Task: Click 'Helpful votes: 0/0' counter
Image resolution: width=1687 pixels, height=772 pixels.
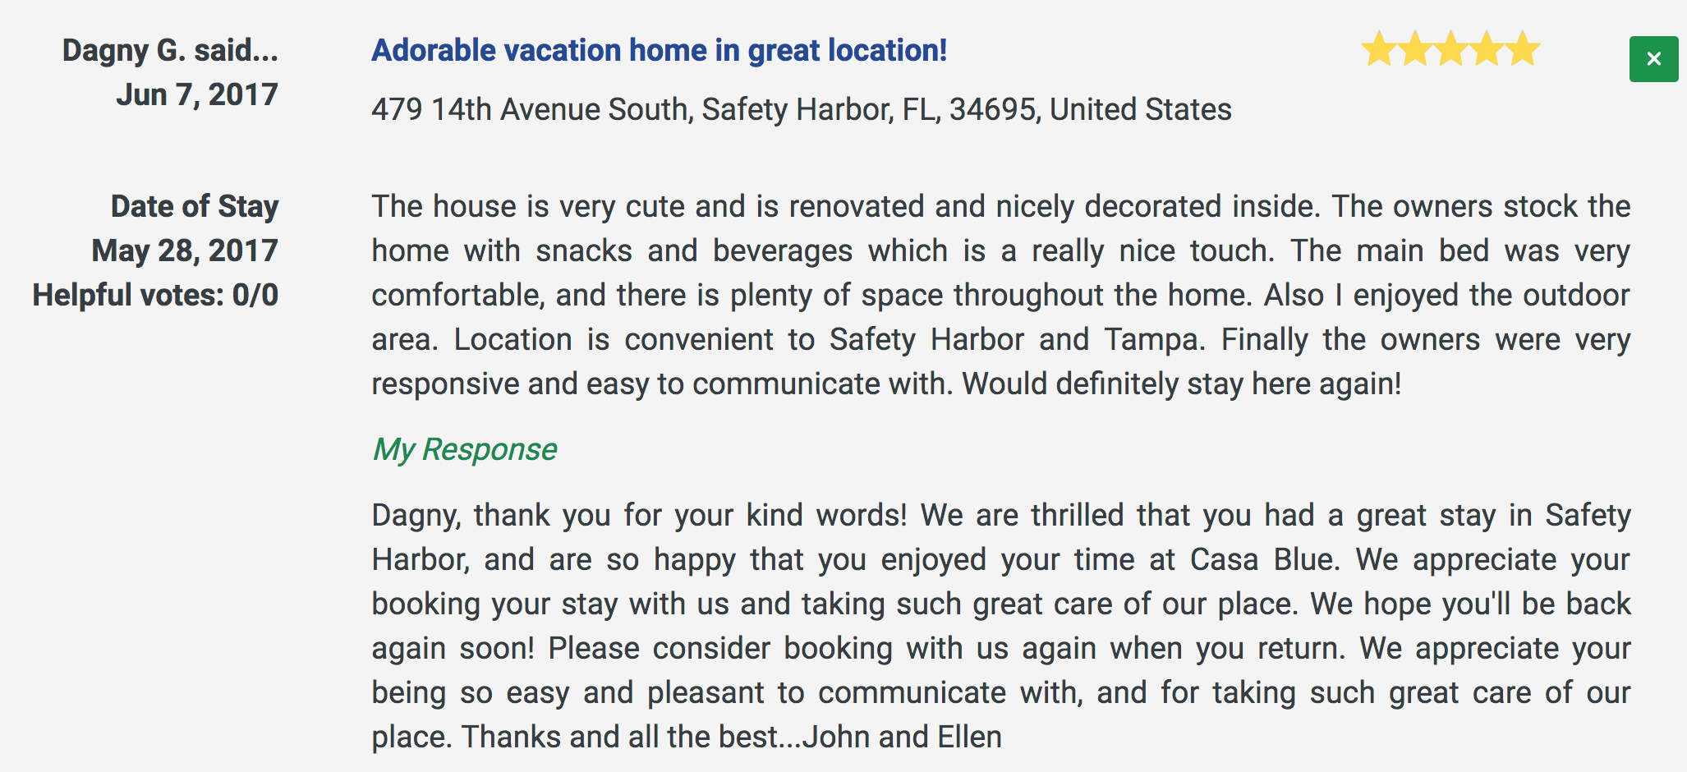Action: [x=155, y=295]
